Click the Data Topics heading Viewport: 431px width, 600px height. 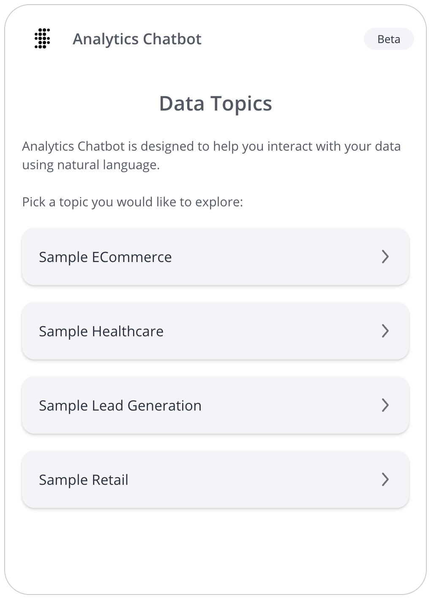click(215, 103)
